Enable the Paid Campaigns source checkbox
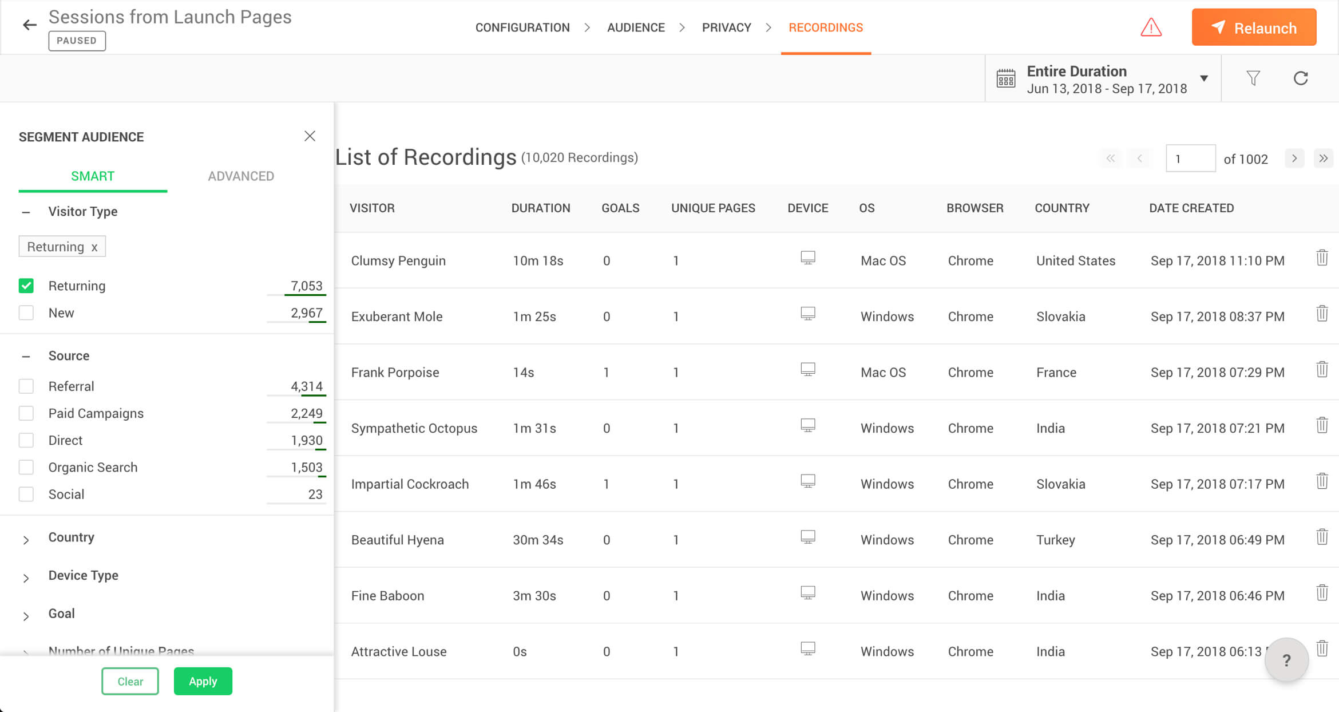Viewport: 1339px width, 712px height. 26,413
